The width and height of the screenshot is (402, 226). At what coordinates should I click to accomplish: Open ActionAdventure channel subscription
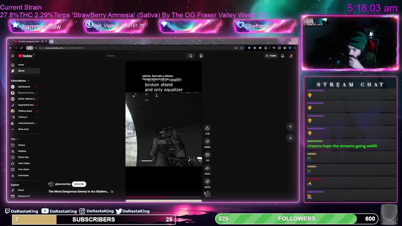[x=26, y=123]
